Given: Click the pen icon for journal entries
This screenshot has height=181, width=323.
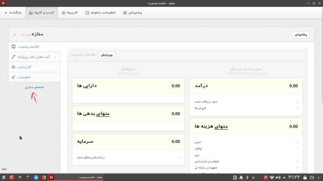Looking at the screenshot, I should pyautogui.click(x=14, y=57).
